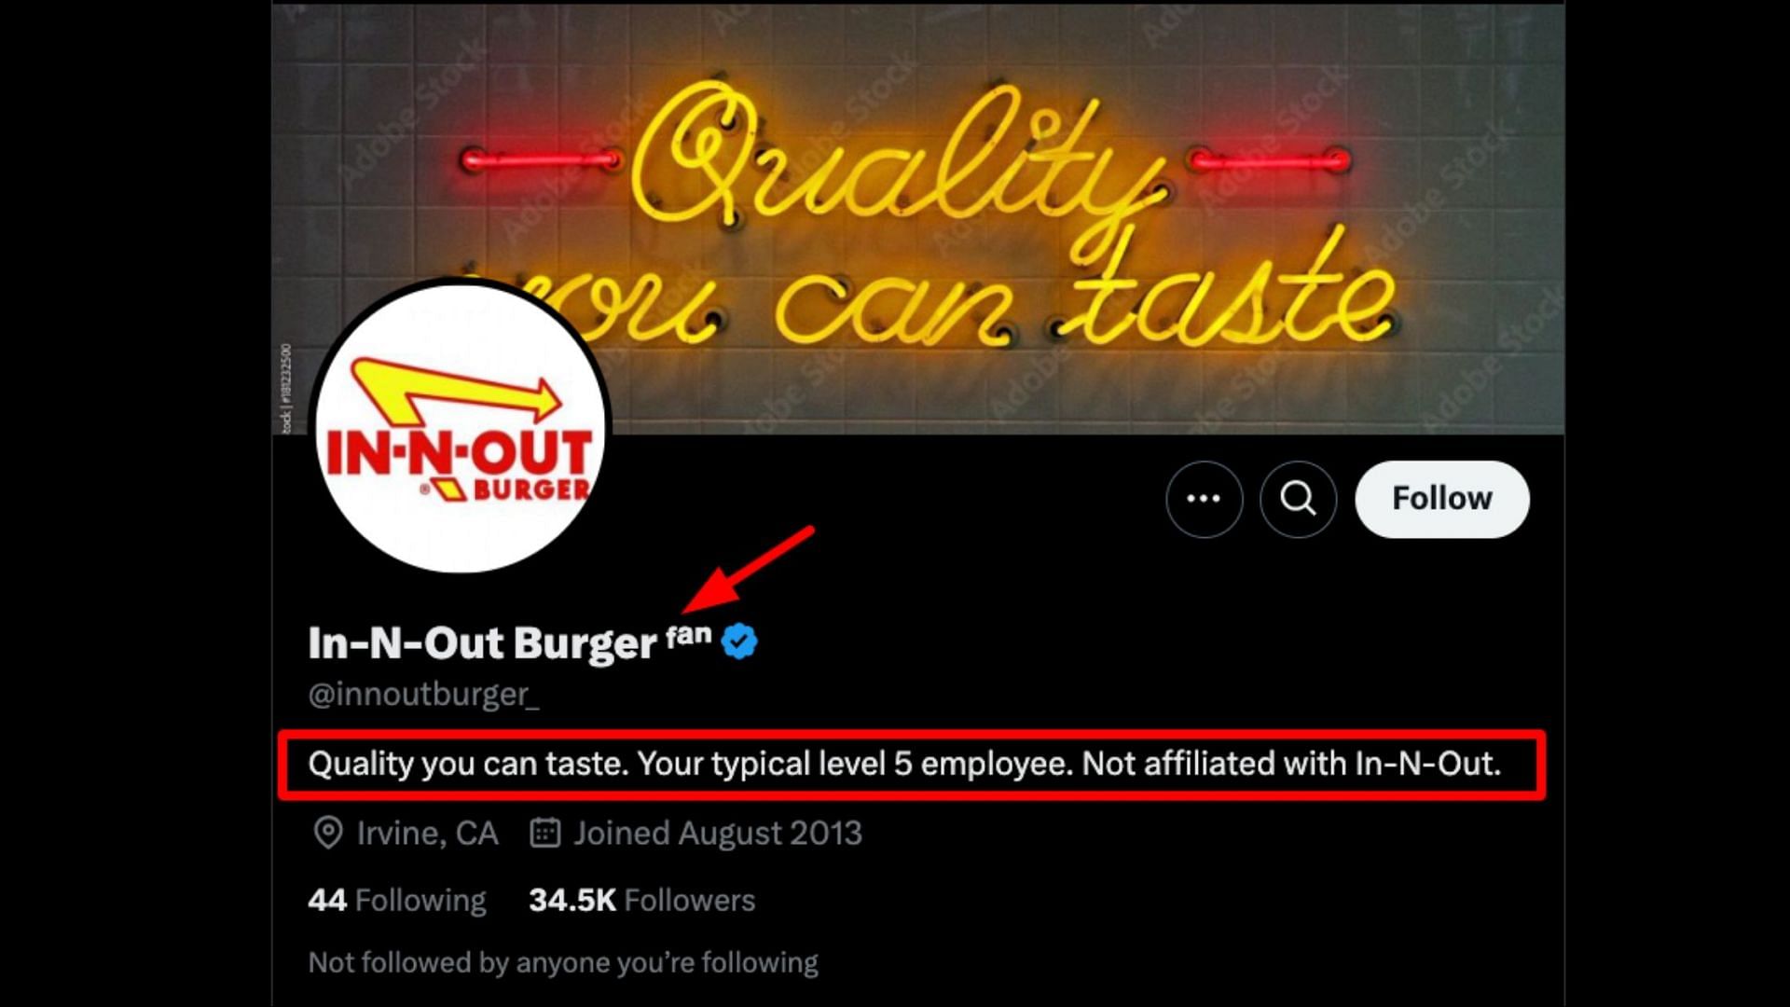Click the calendar icon beside joined date

(544, 833)
